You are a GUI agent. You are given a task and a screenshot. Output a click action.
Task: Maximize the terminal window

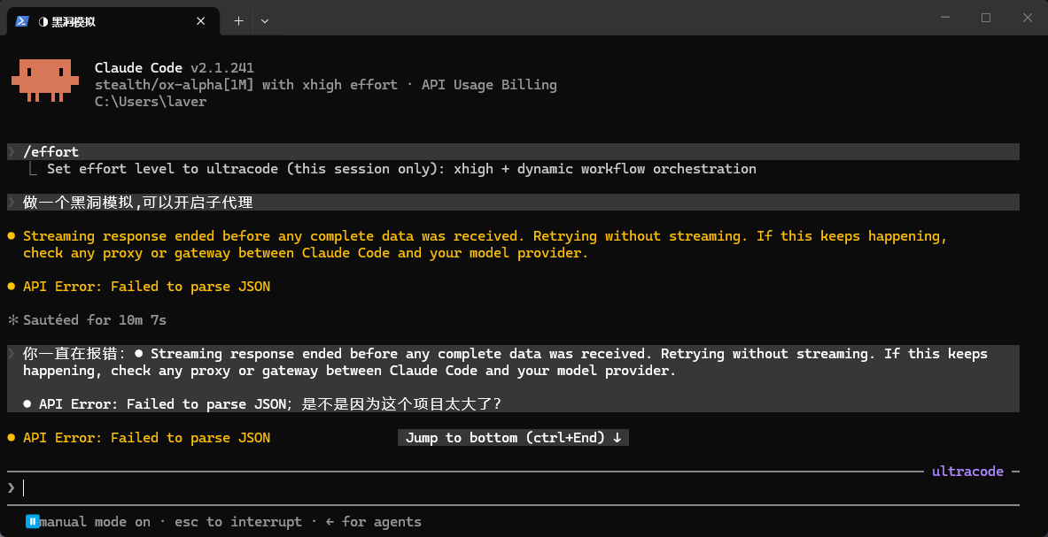coord(986,18)
